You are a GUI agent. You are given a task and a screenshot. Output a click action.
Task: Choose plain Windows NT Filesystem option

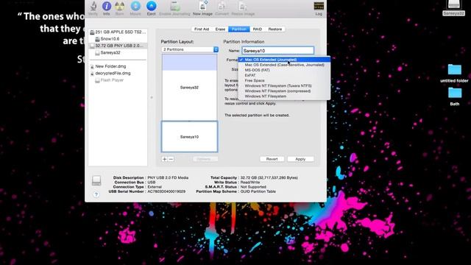click(284, 96)
